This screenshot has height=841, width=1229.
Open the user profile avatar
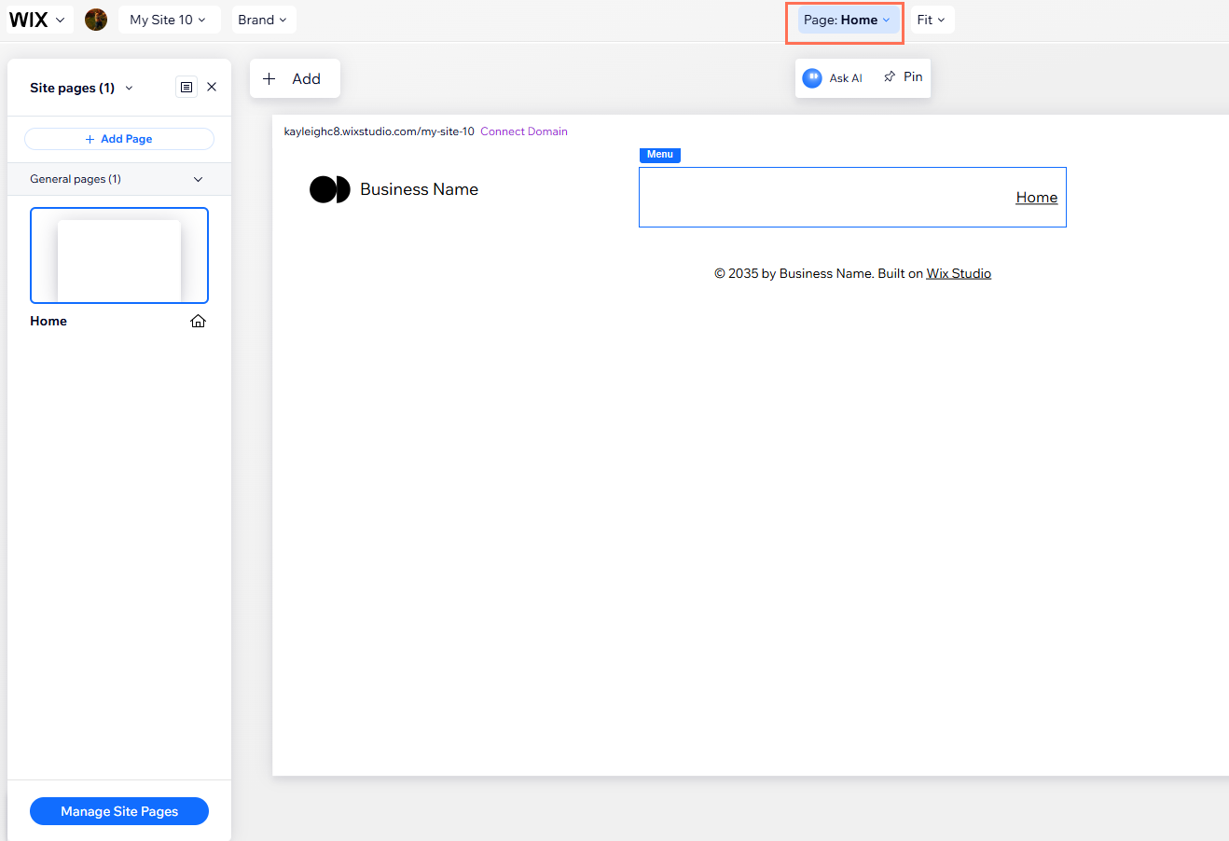tap(96, 20)
